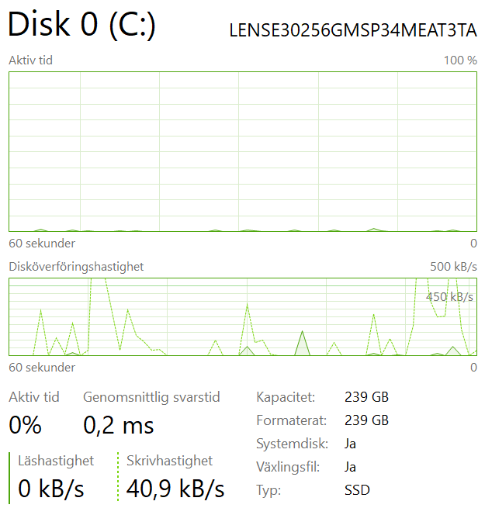
Task: Select the LENSE30256GMSP34MEAT3TA model name
Action: pyautogui.click(x=353, y=30)
